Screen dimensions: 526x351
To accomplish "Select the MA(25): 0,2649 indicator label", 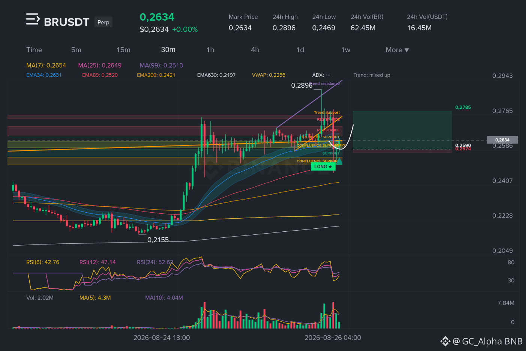I will (x=100, y=65).
